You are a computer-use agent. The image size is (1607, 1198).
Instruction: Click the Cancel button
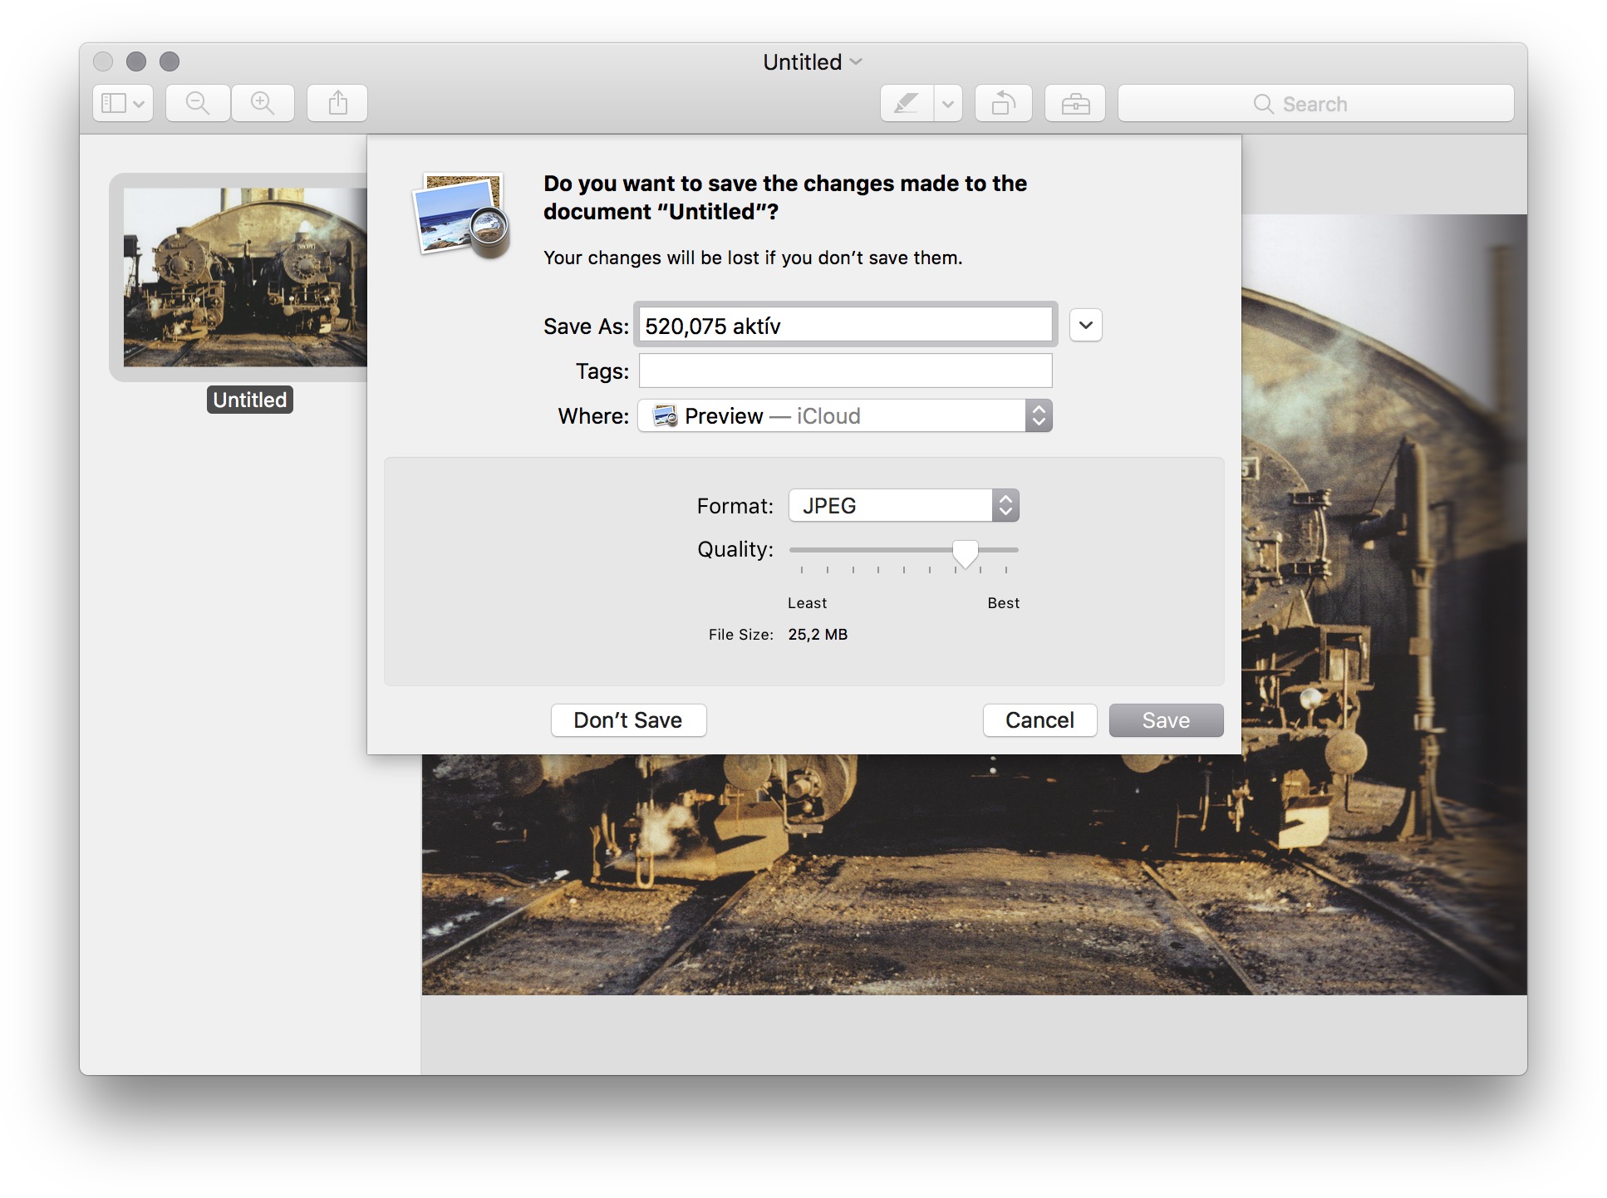click(1039, 719)
